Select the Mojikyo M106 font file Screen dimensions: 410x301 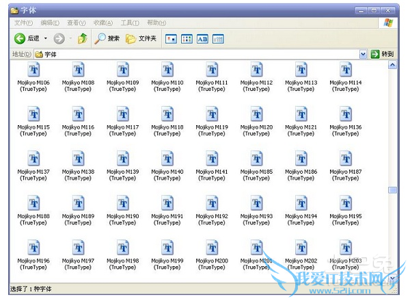(33, 77)
